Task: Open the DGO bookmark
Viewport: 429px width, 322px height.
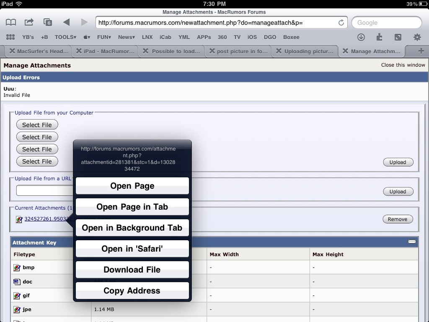Action: (270, 37)
